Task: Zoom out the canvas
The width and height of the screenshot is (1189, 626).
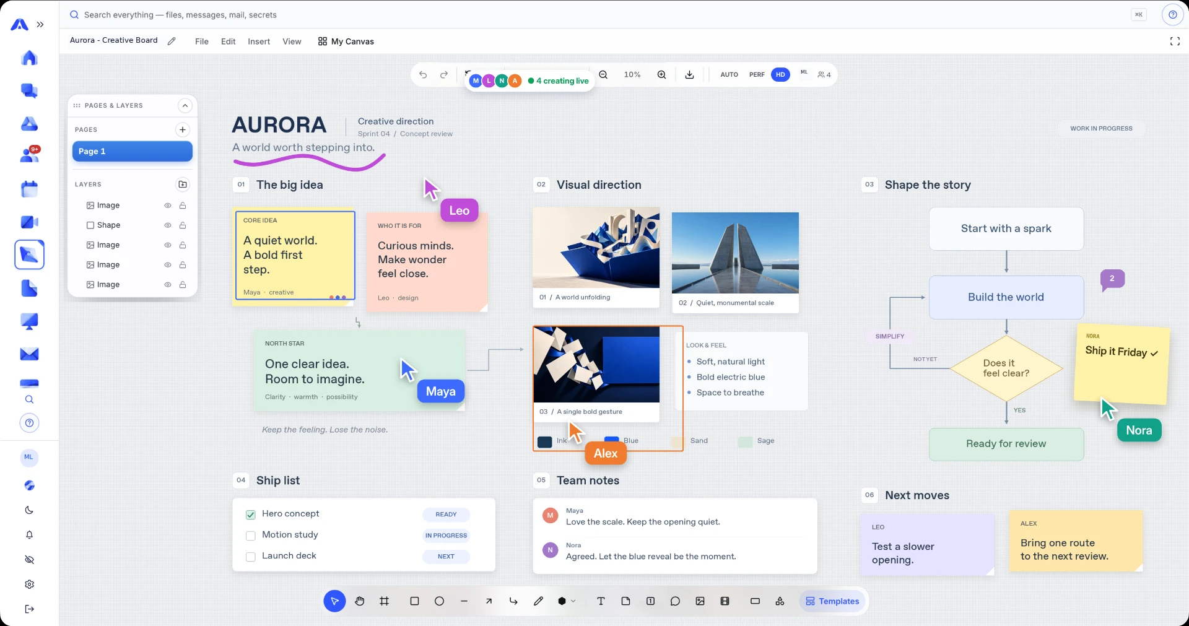Action: click(x=603, y=75)
